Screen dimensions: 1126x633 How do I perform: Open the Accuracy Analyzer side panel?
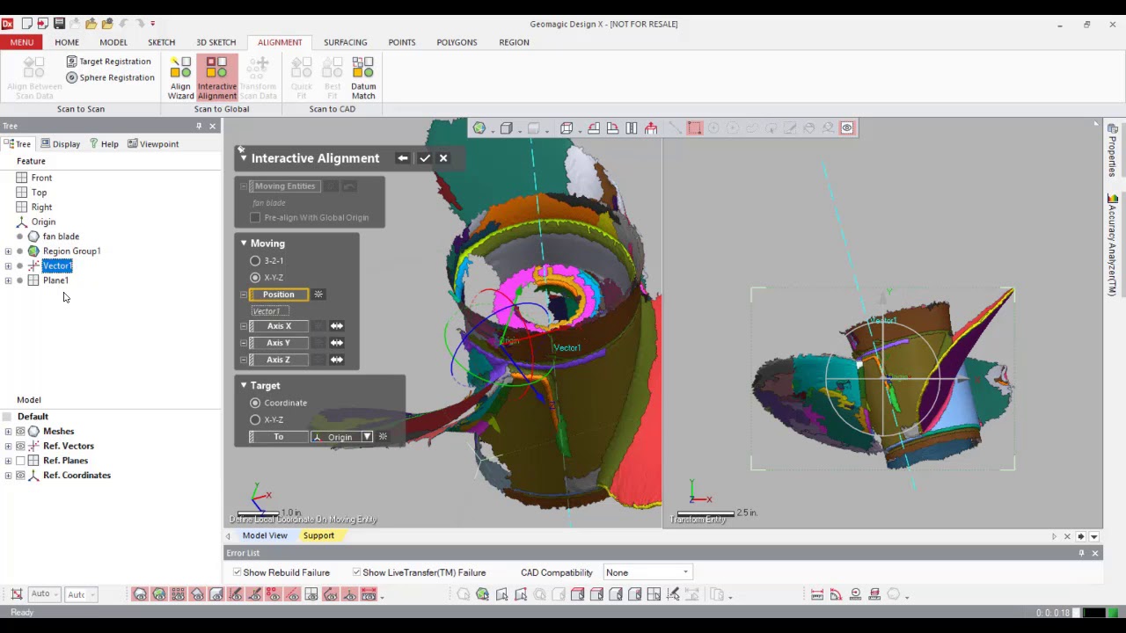click(x=1113, y=244)
